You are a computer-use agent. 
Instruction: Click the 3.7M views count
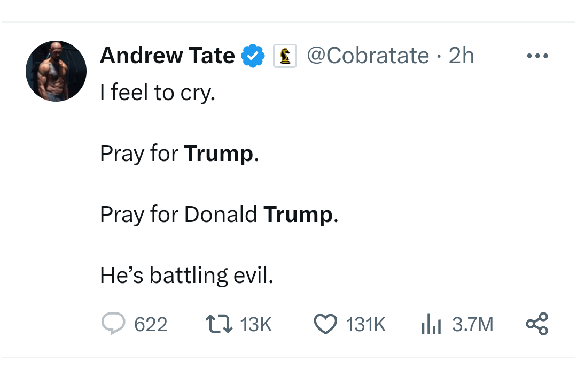(473, 324)
